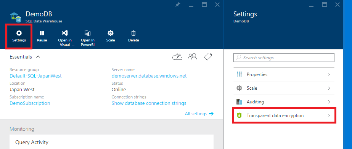Image resolution: width=352 pixels, height=149 pixels.
Task: Open the DemoSubscription link
Action: 30,103
